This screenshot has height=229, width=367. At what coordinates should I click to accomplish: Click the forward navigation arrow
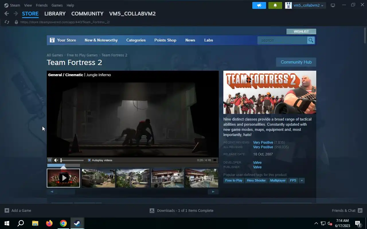point(16,13)
